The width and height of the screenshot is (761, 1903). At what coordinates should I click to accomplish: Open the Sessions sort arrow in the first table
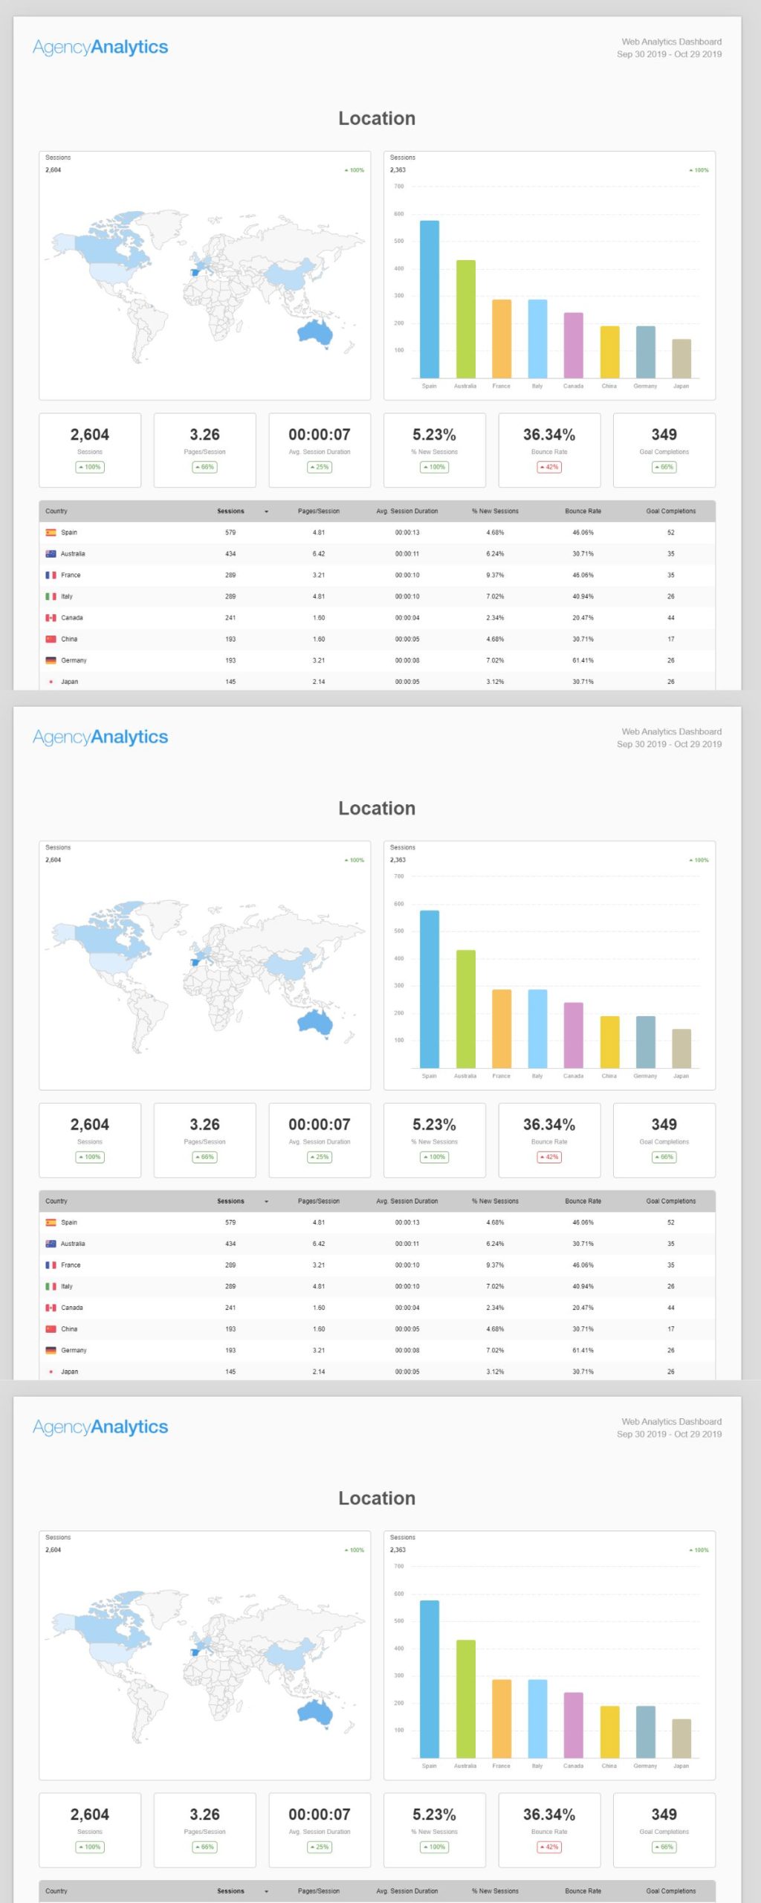pyautogui.click(x=266, y=511)
